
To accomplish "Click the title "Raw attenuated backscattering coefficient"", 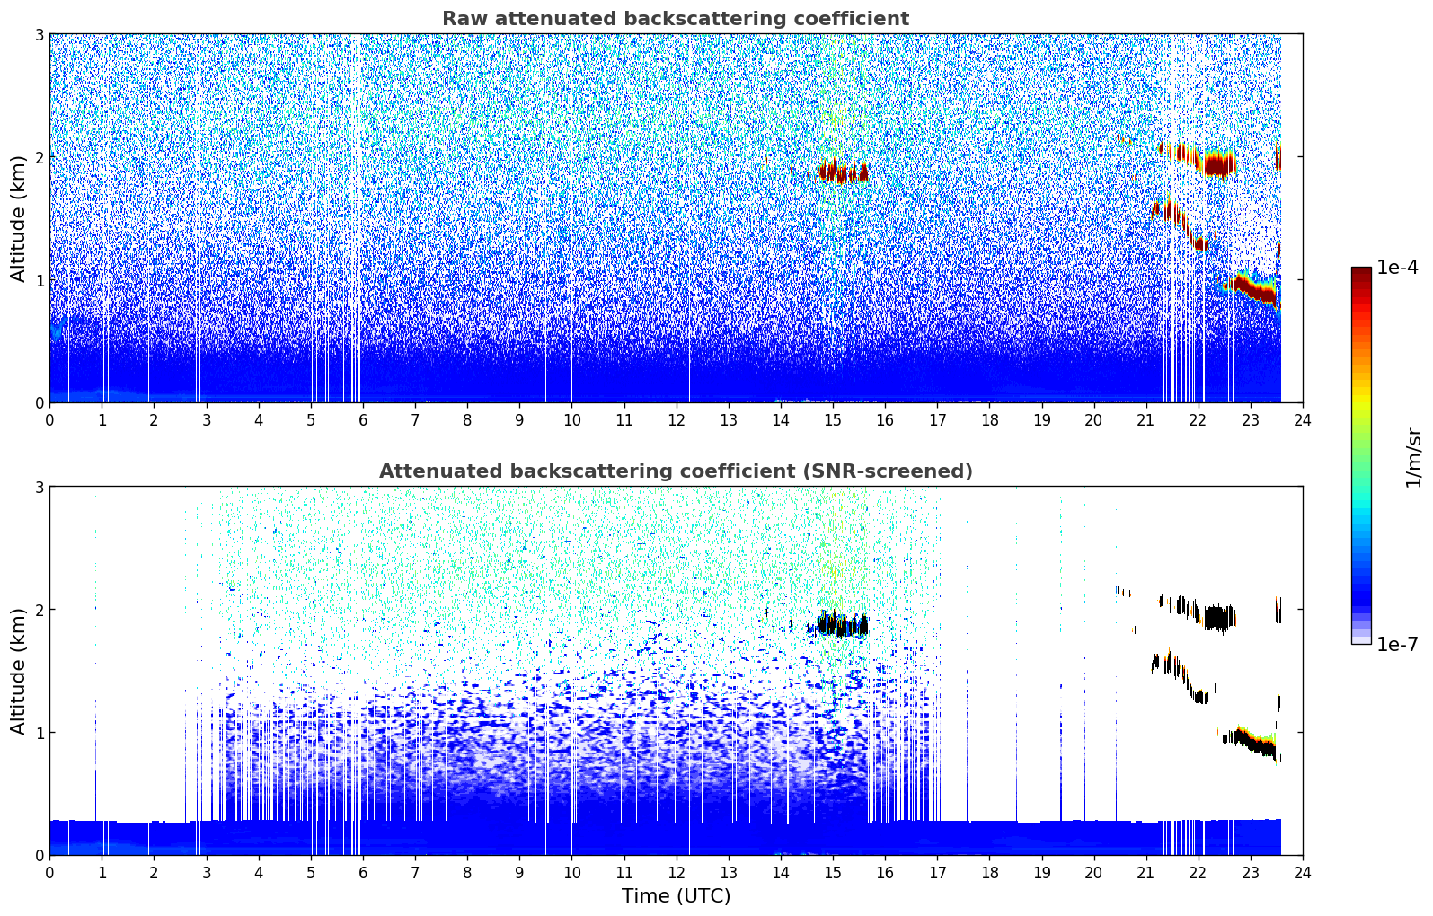I will (x=676, y=19).
